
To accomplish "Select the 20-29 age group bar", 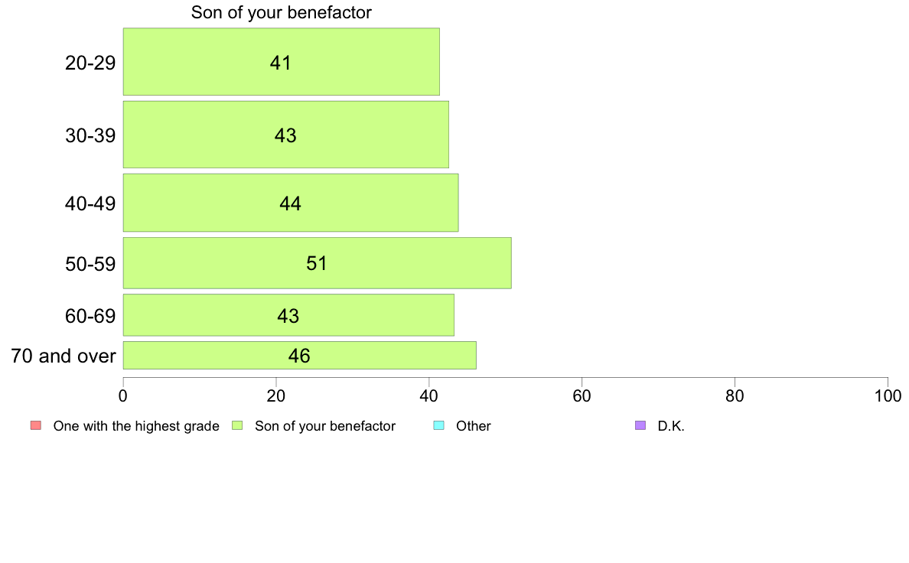I will pyautogui.click(x=281, y=61).
